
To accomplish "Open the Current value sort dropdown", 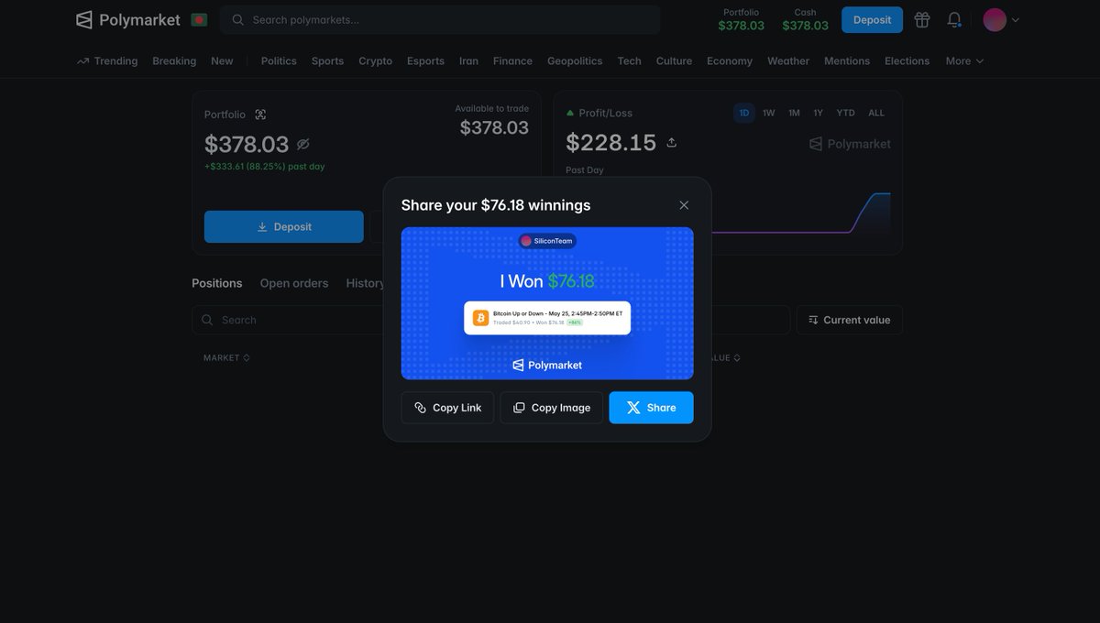I will pos(849,320).
